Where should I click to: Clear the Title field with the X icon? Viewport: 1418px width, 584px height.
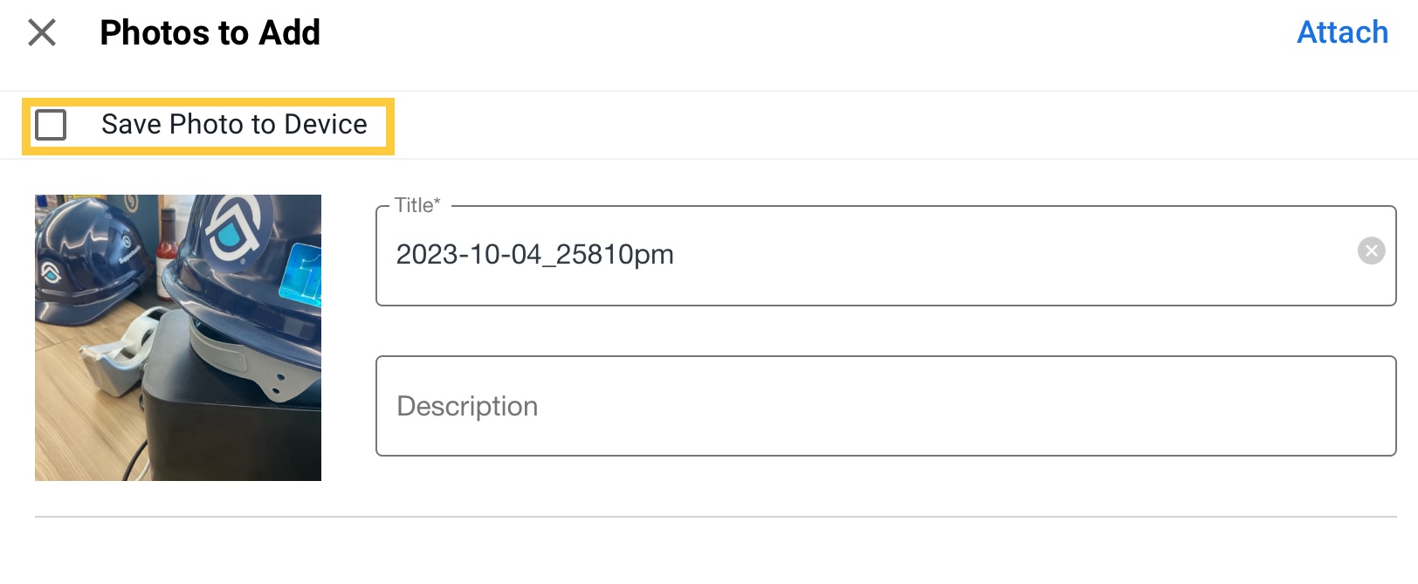click(x=1371, y=251)
